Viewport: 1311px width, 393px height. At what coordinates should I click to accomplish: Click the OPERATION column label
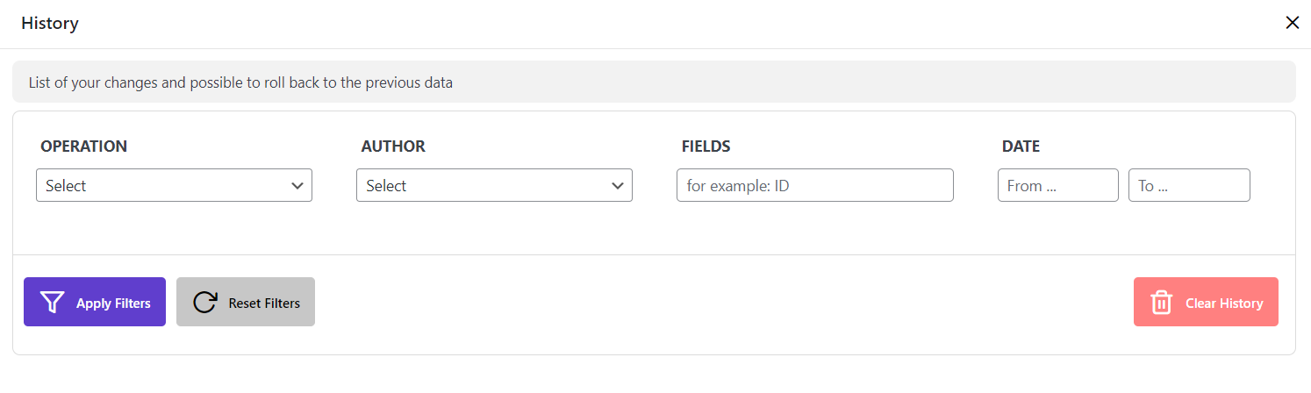pos(84,146)
